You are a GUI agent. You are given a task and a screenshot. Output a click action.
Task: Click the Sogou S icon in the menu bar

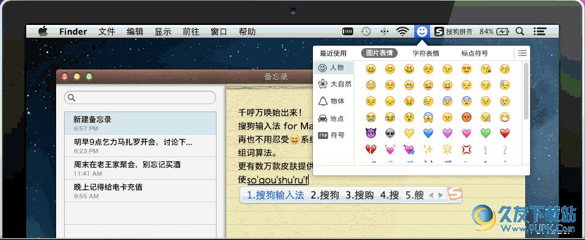coord(439,32)
